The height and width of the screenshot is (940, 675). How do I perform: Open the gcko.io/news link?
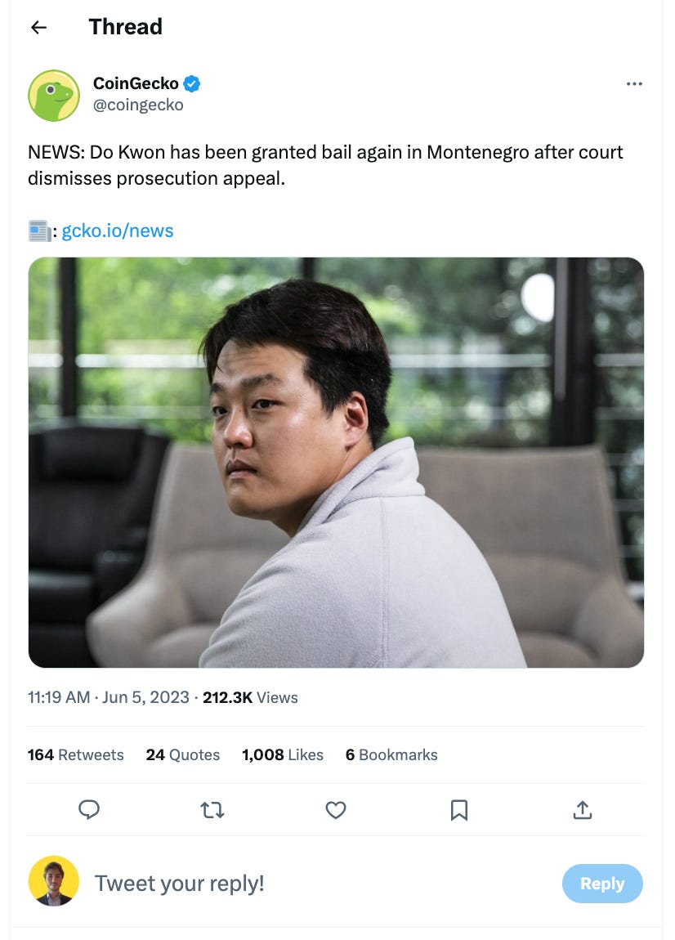point(118,231)
